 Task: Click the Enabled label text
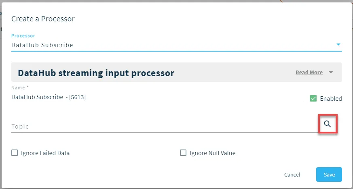pyautogui.click(x=331, y=99)
